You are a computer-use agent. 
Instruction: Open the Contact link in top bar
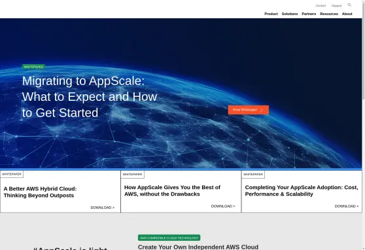pos(321,6)
